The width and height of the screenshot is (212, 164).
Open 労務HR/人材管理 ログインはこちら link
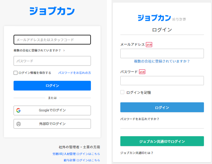76,154
